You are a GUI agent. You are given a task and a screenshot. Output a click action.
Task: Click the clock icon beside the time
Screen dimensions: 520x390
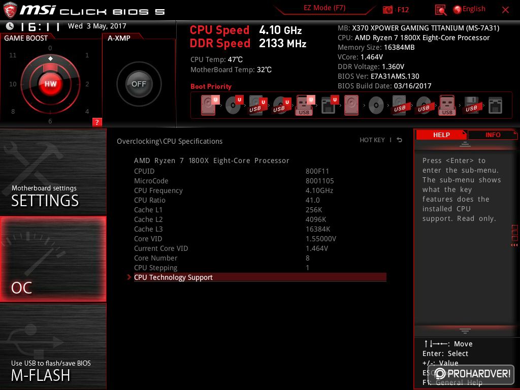10,26
